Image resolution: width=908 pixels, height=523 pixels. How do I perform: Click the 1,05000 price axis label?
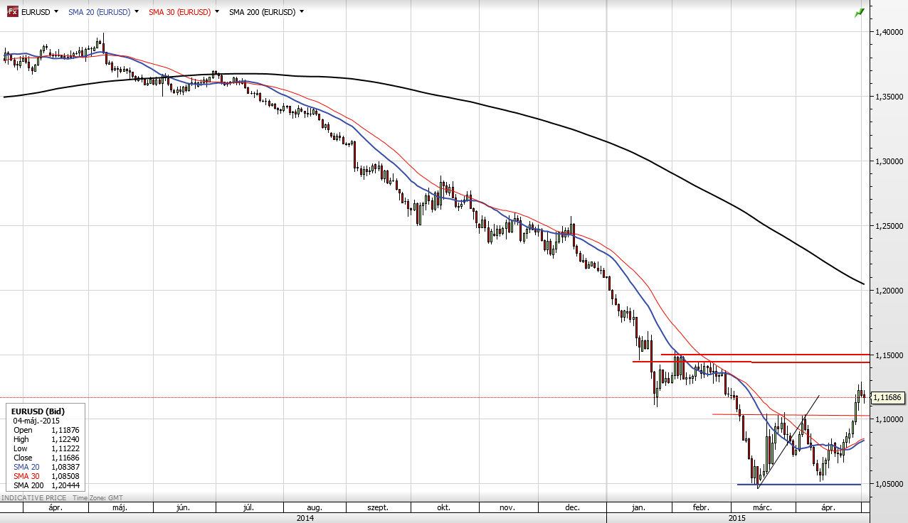pos(890,484)
